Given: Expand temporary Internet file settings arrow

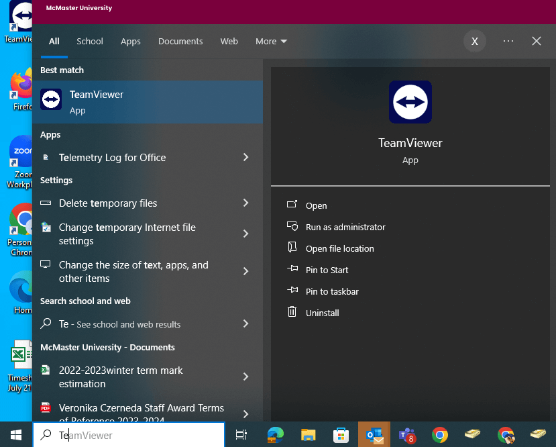Looking at the screenshot, I should tap(245, 234).
